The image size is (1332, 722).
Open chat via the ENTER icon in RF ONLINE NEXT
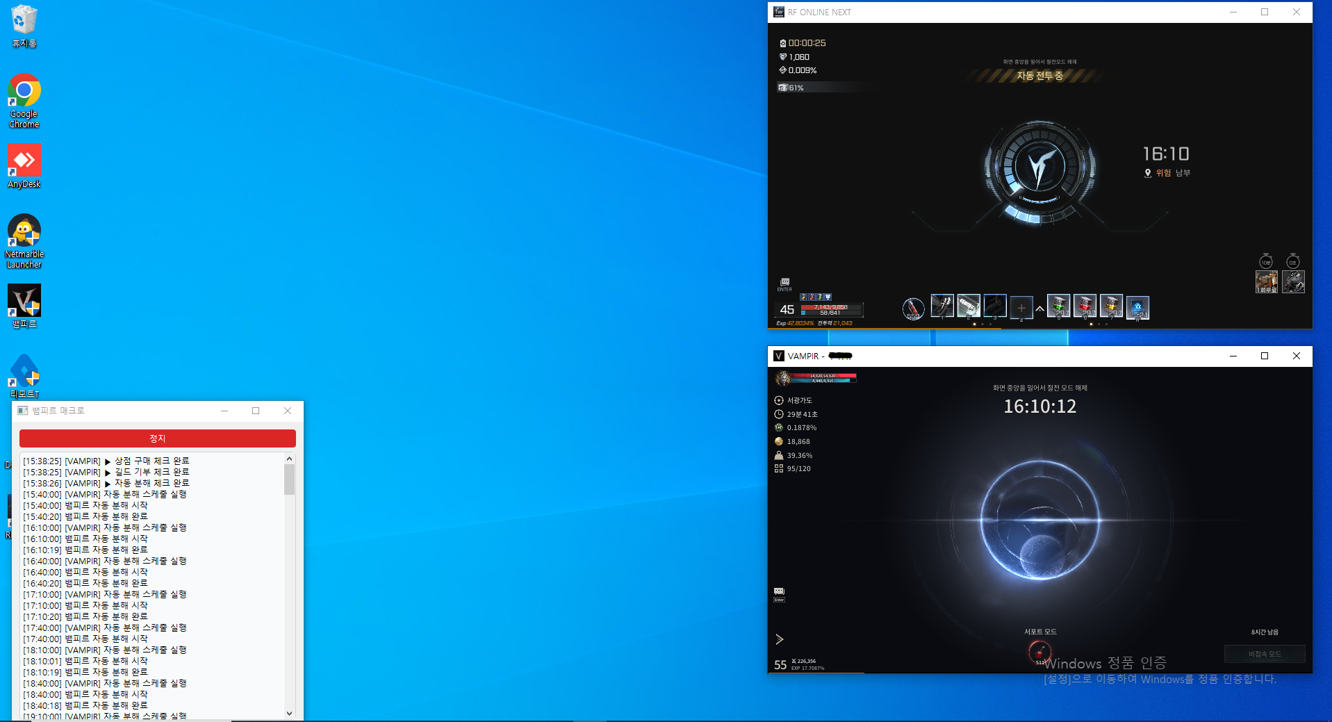pyautogui.click(x=784, y=283)
